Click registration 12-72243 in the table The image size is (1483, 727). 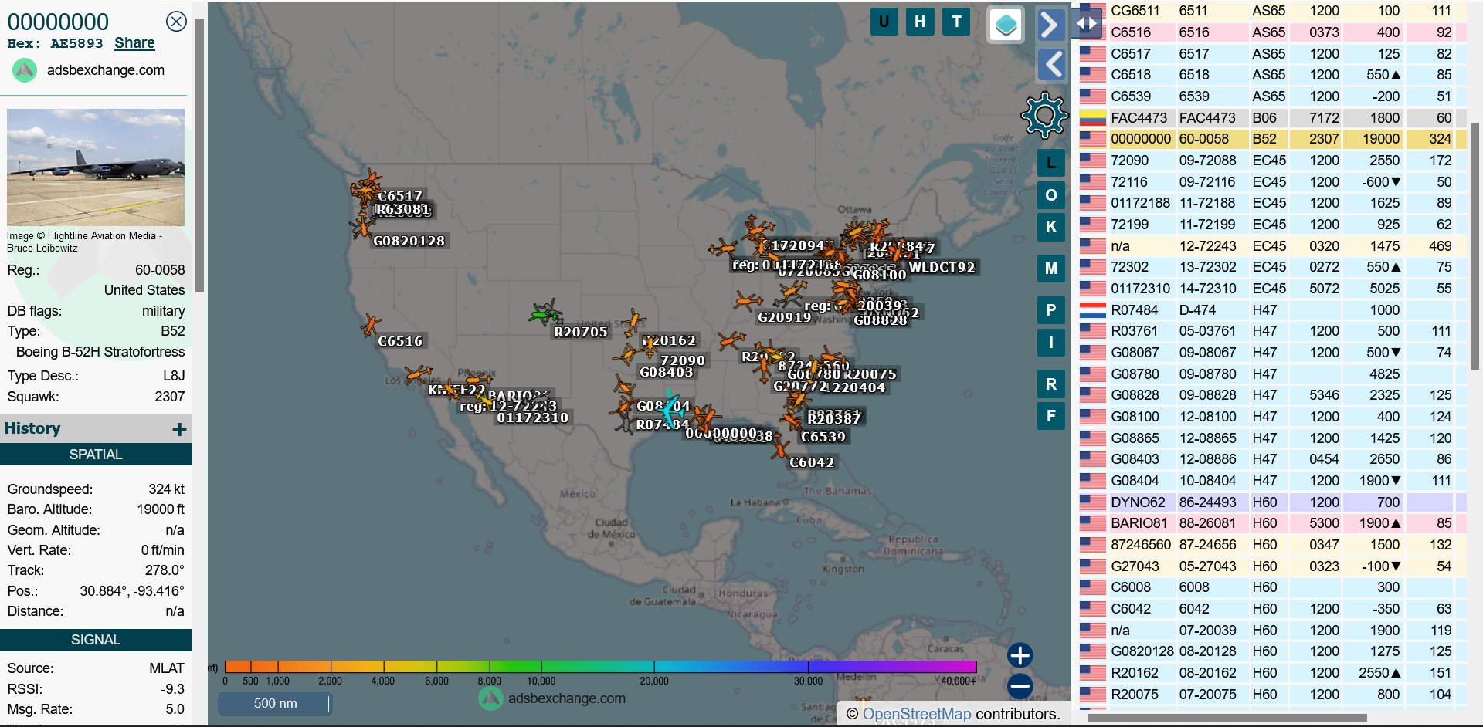point(1207,246)
